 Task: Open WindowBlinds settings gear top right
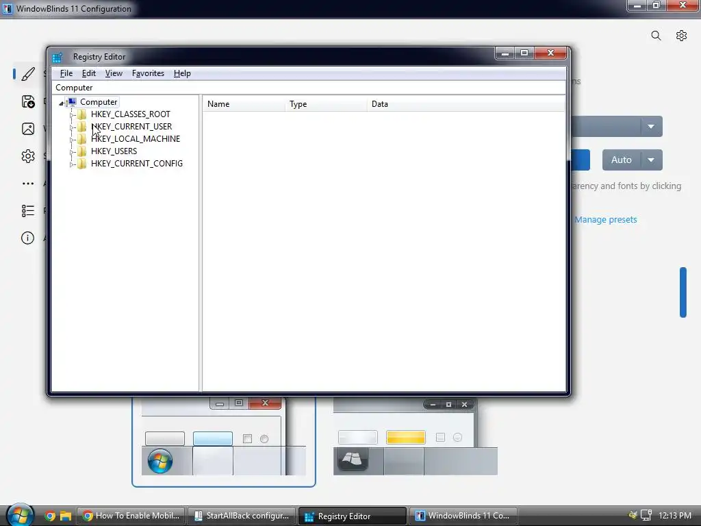click(x=681, y=36)
